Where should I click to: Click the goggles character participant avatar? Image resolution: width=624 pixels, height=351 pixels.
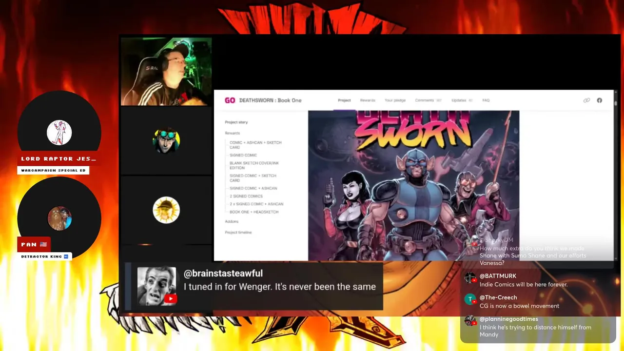(166, 141)
